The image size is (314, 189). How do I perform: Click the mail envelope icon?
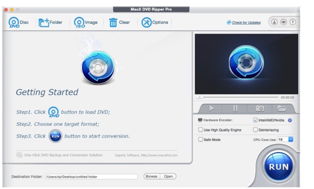[283, 22]
